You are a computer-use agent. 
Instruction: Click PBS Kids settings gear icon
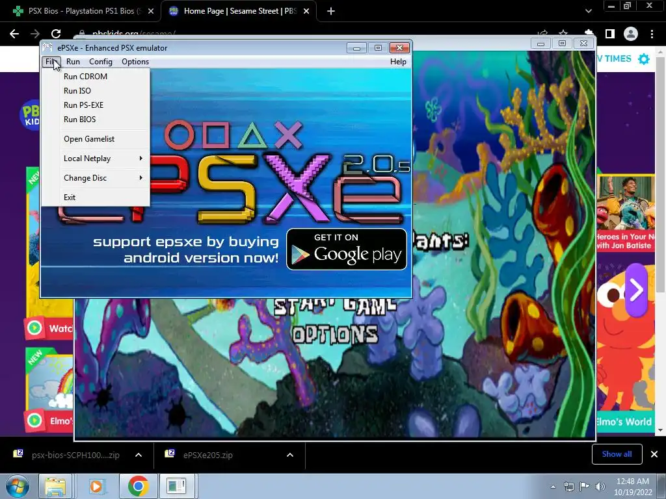pos(644,59)
